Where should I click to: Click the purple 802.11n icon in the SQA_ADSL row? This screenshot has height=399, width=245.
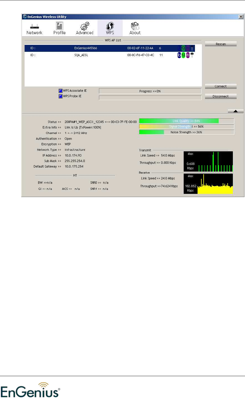point(187,55)
